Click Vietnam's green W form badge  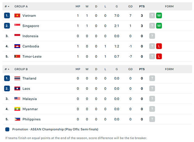click(x=159, y=15)
